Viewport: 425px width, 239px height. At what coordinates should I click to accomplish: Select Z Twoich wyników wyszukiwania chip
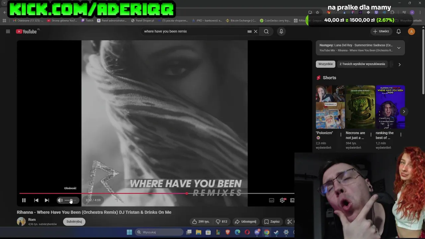362,64
